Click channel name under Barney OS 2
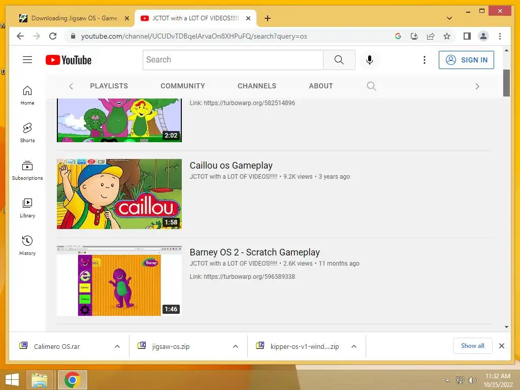The image size is (520, 390). [234, 264]
